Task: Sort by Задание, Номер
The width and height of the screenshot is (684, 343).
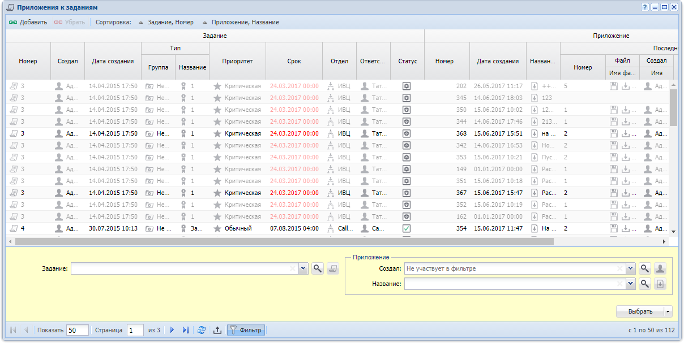Action: (166, 23)
